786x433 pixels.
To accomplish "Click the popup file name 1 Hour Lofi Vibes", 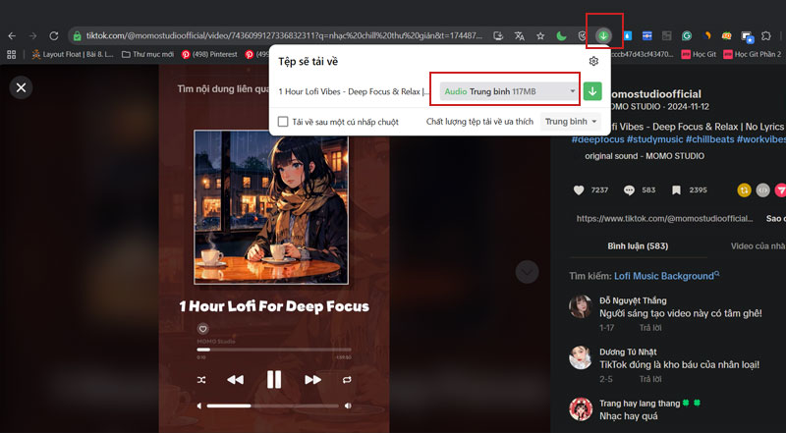I will click(354, 91).
